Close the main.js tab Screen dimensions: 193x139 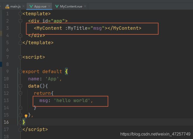tap(23, 6)
